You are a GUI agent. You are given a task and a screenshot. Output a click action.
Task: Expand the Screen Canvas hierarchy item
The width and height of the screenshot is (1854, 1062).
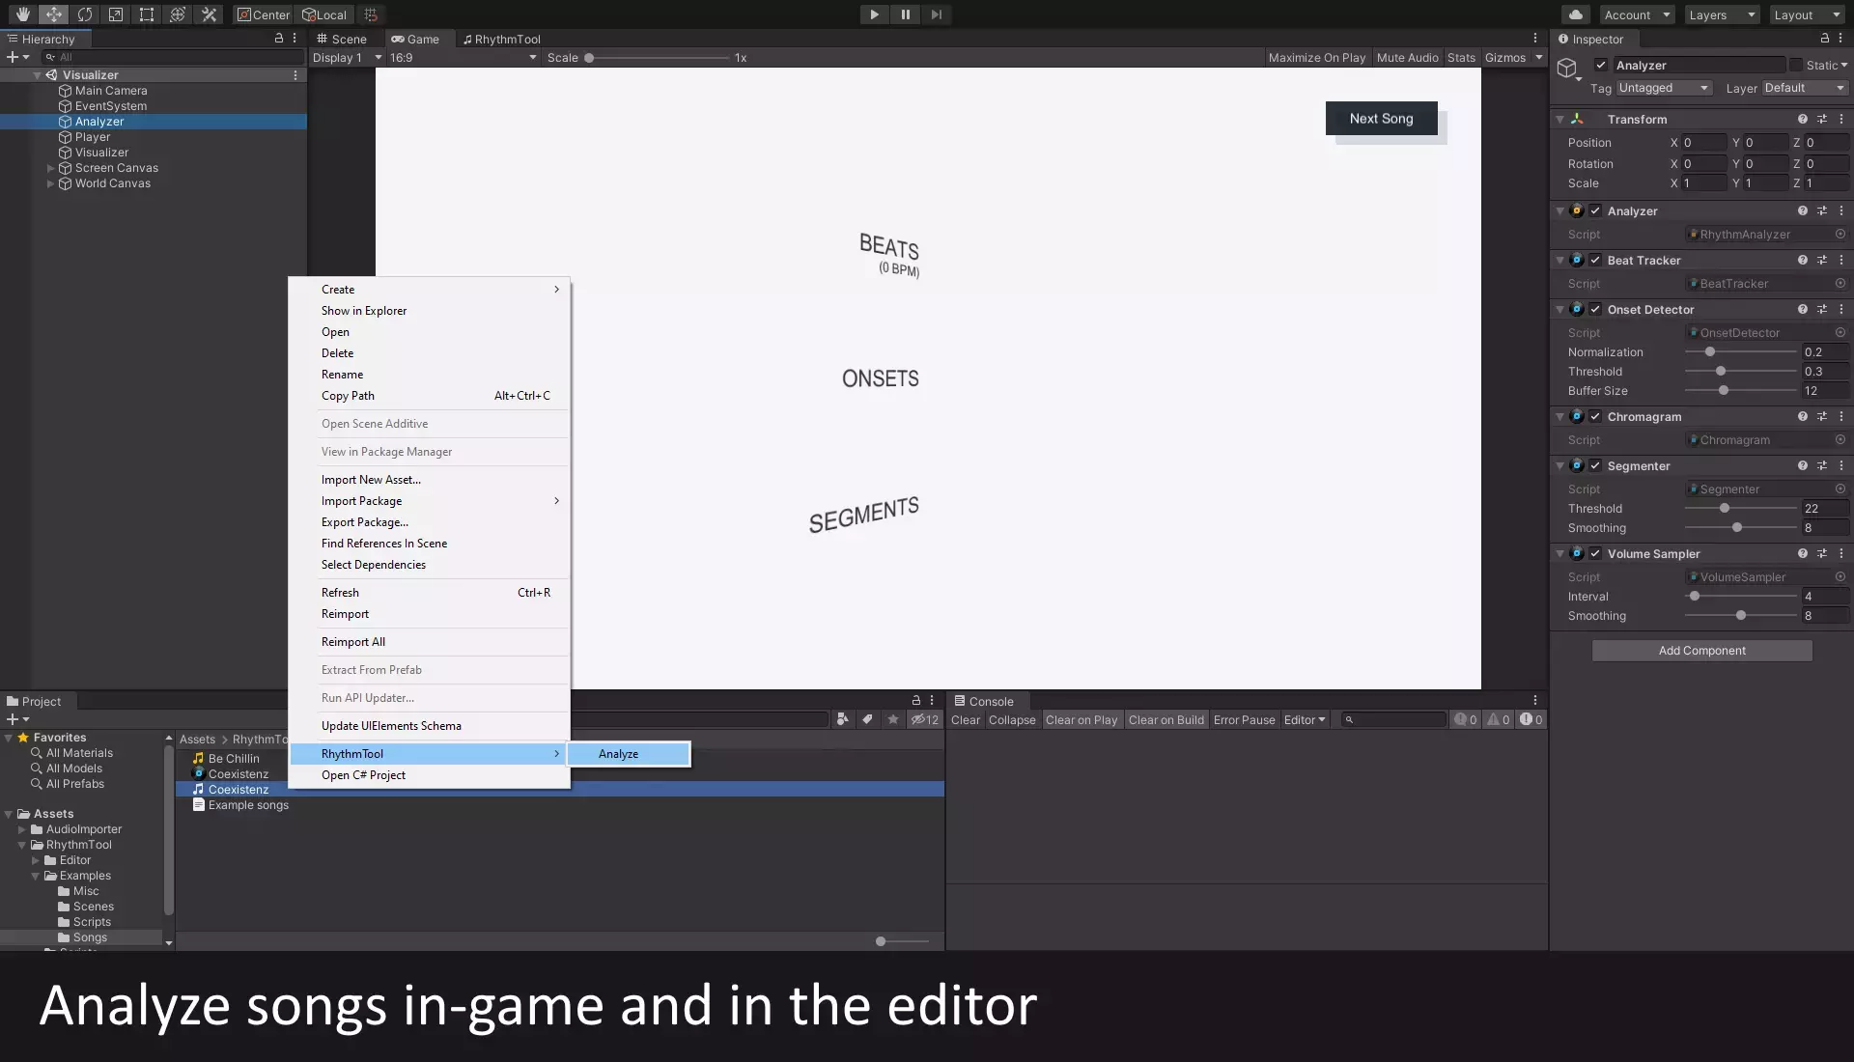click(51, 168)
